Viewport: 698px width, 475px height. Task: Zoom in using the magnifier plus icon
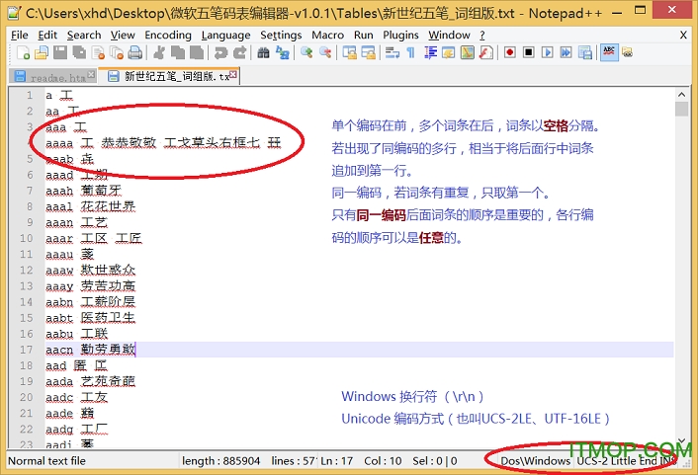306,53
